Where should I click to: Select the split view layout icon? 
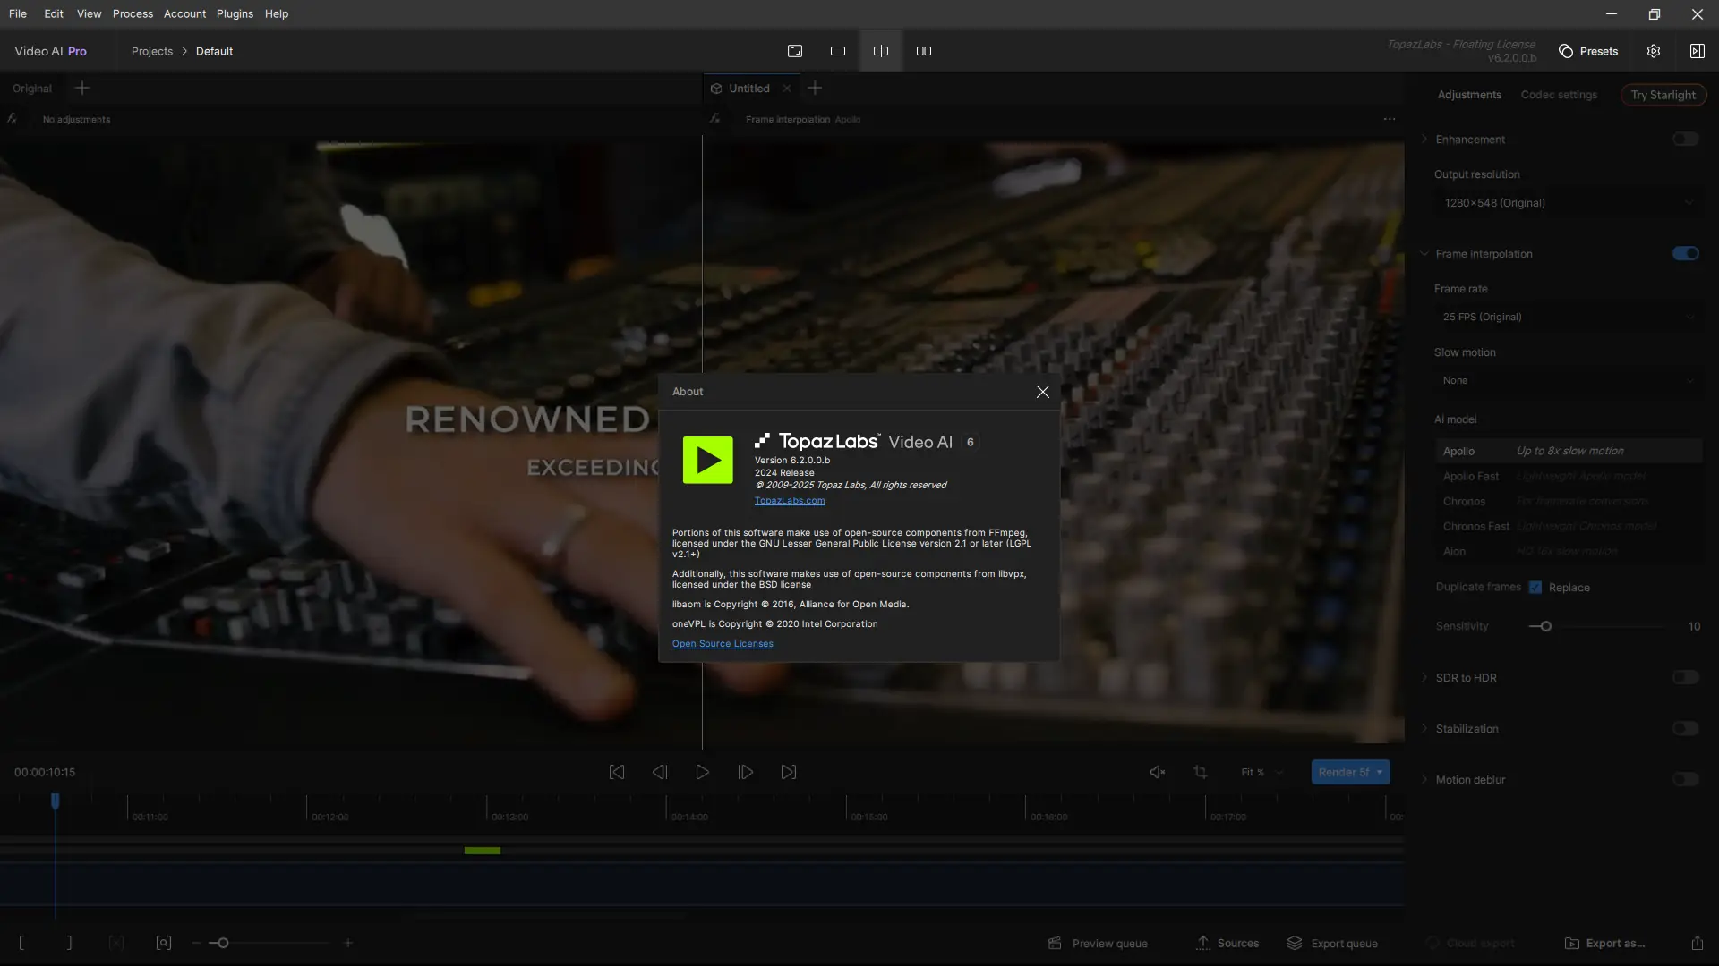[x=880, y=51]
